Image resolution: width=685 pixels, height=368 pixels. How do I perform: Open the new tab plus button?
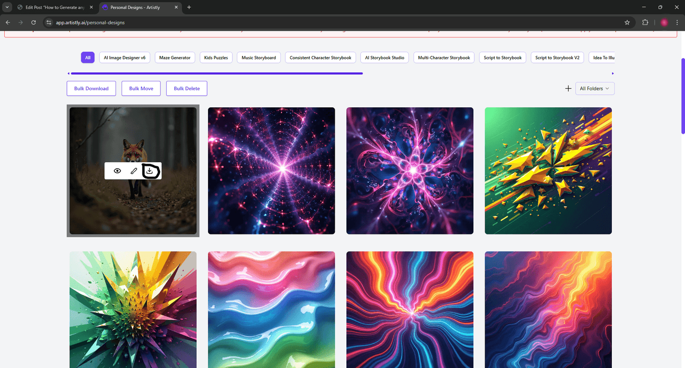pos(189,7)
